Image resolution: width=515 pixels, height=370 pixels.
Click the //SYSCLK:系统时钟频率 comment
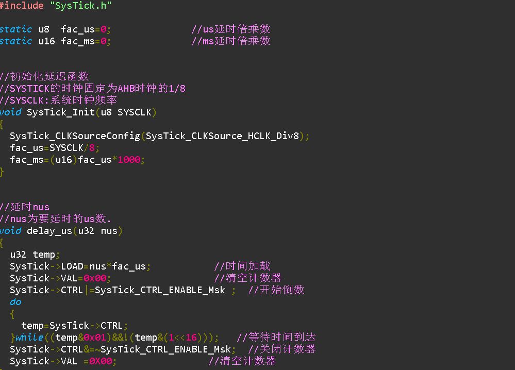[x=58, y=100]
